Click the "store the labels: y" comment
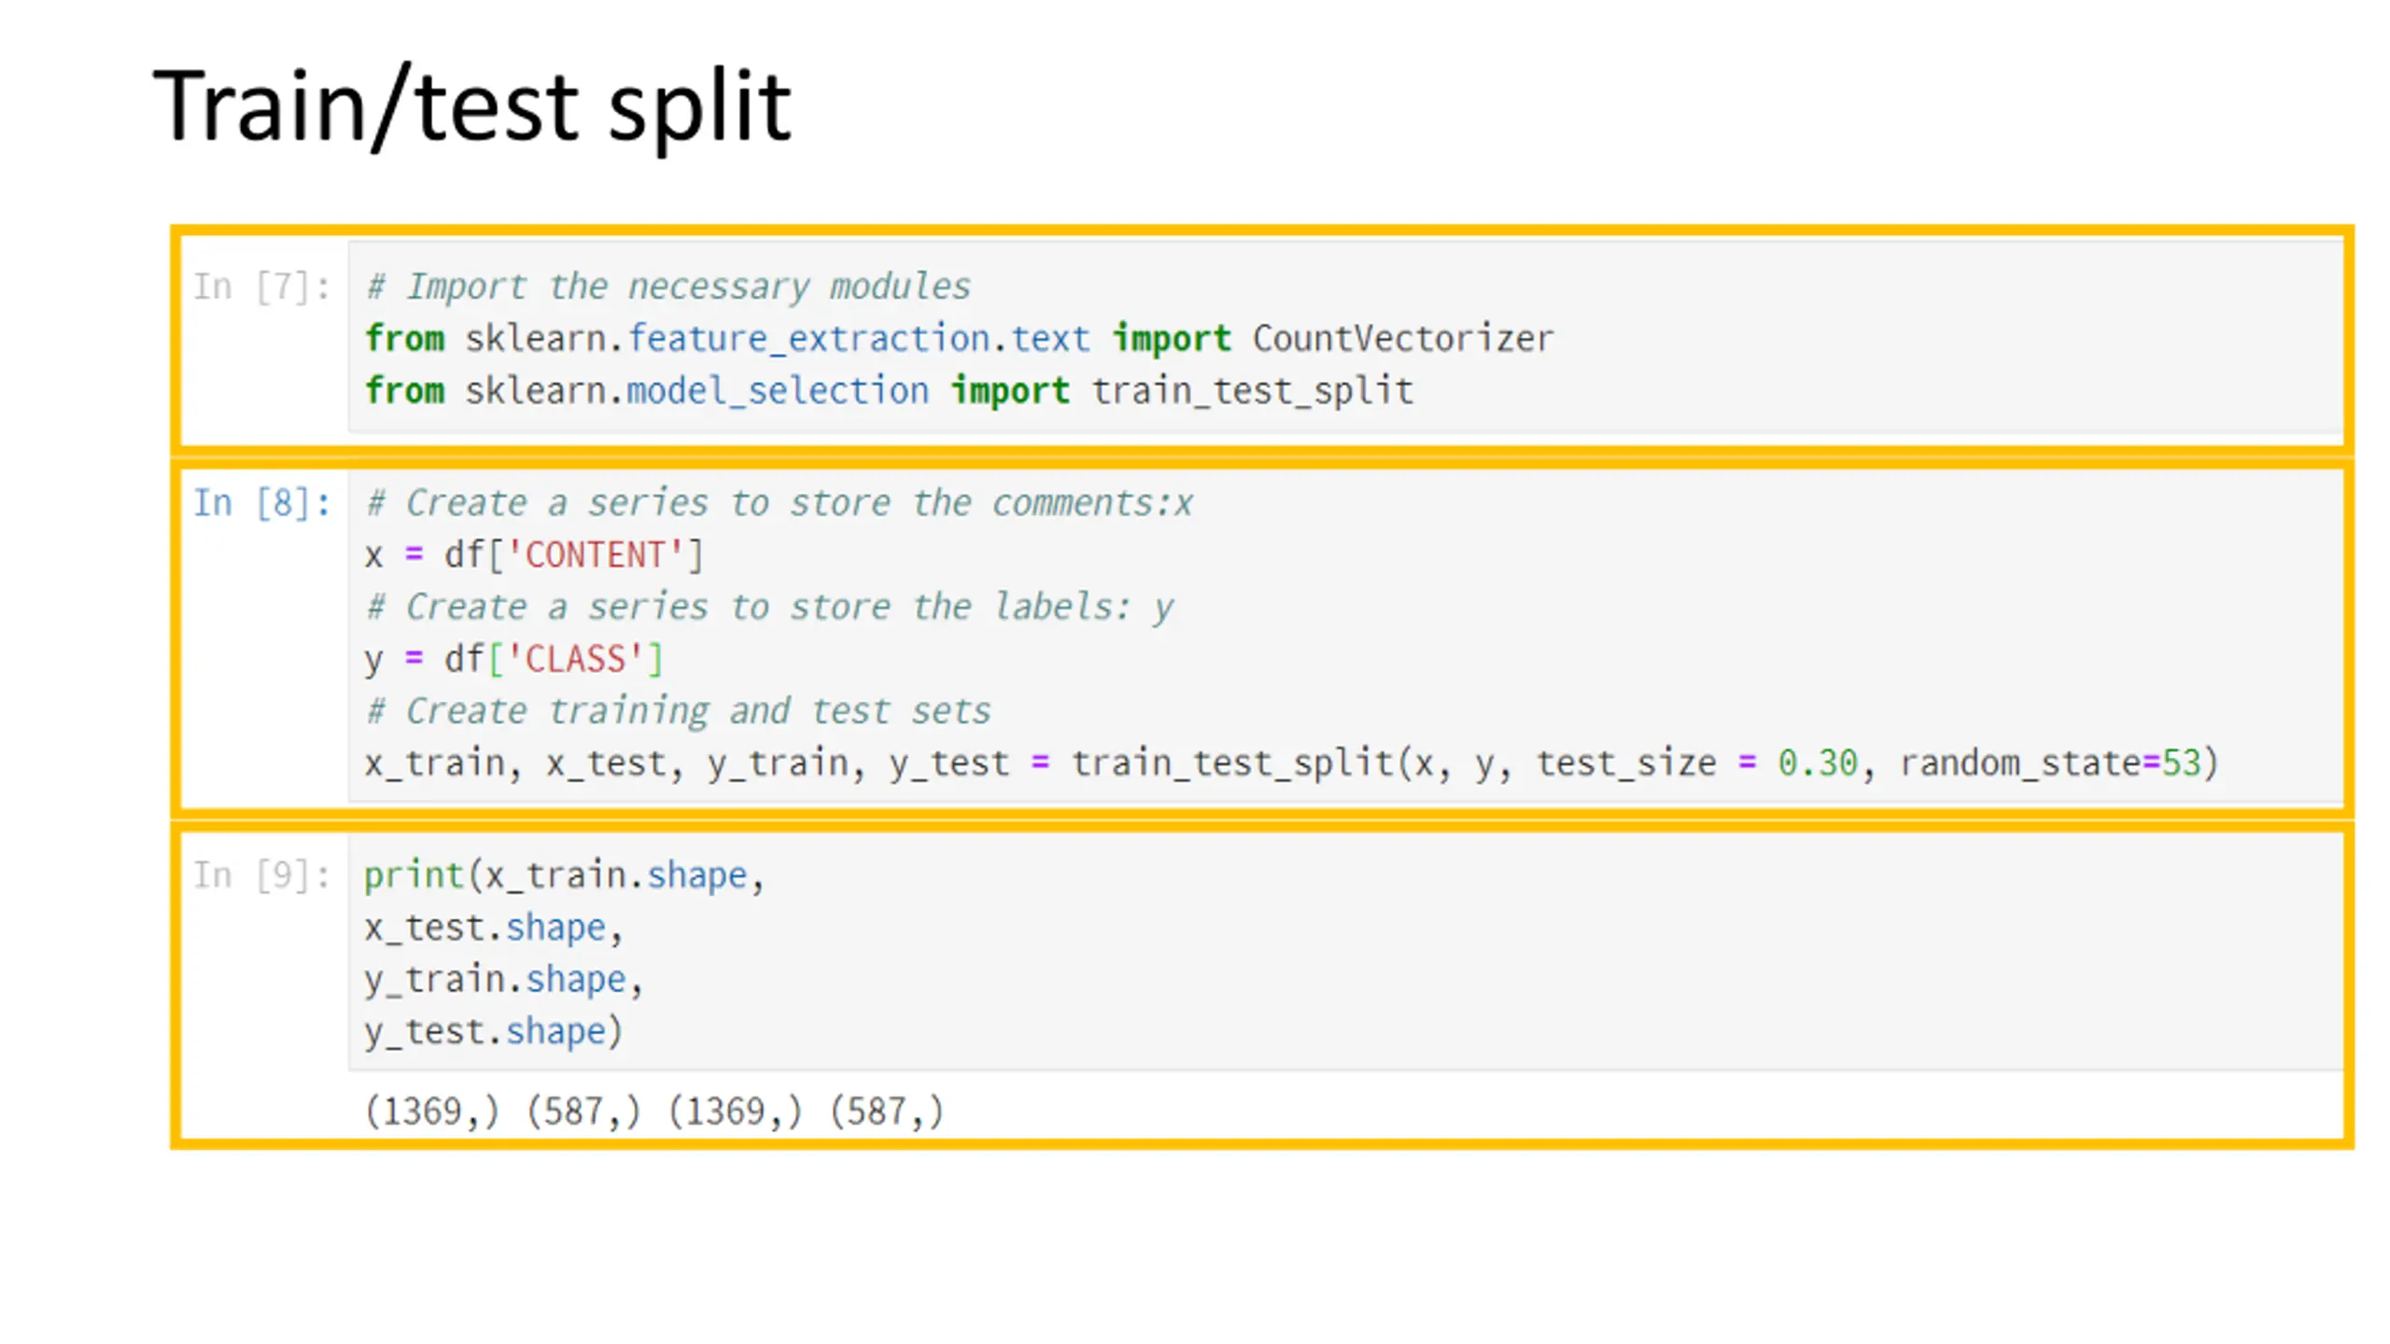 [982, 608]
